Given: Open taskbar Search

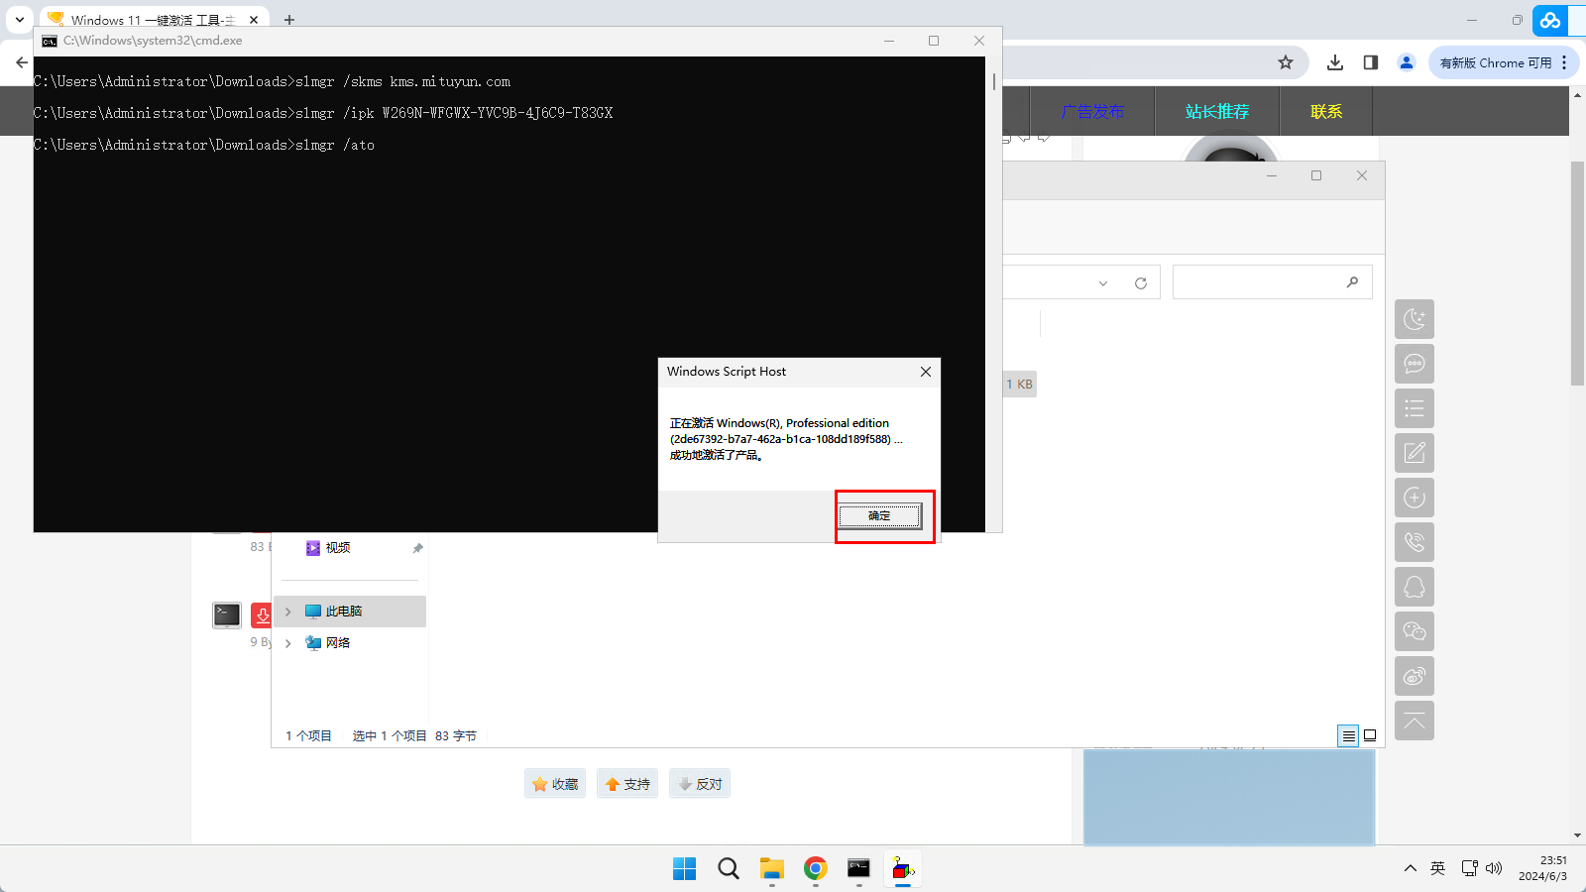Looking at the screenshot, I should tap(729, 869).
